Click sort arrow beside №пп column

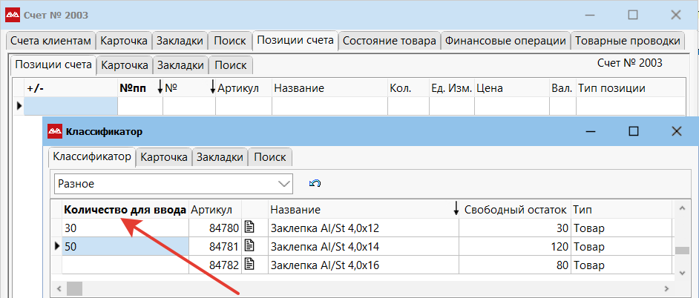[160, 87]
